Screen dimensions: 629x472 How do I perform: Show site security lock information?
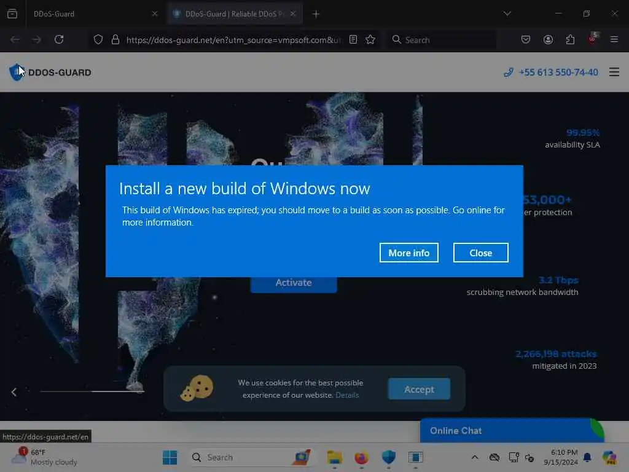(x=115, y=39)
